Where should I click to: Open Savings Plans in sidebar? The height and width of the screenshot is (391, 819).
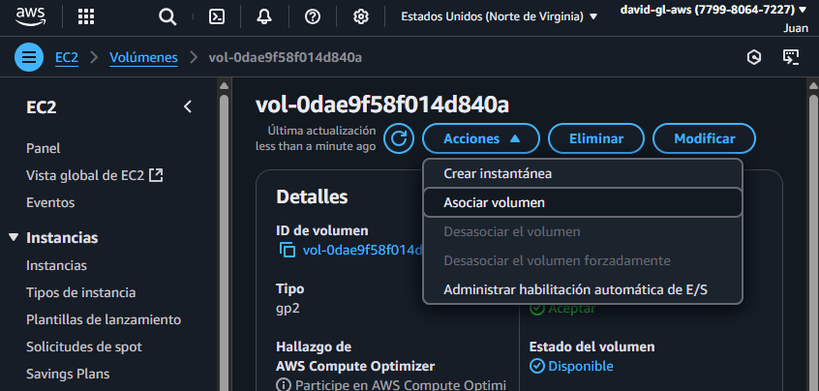click(68, 374)
